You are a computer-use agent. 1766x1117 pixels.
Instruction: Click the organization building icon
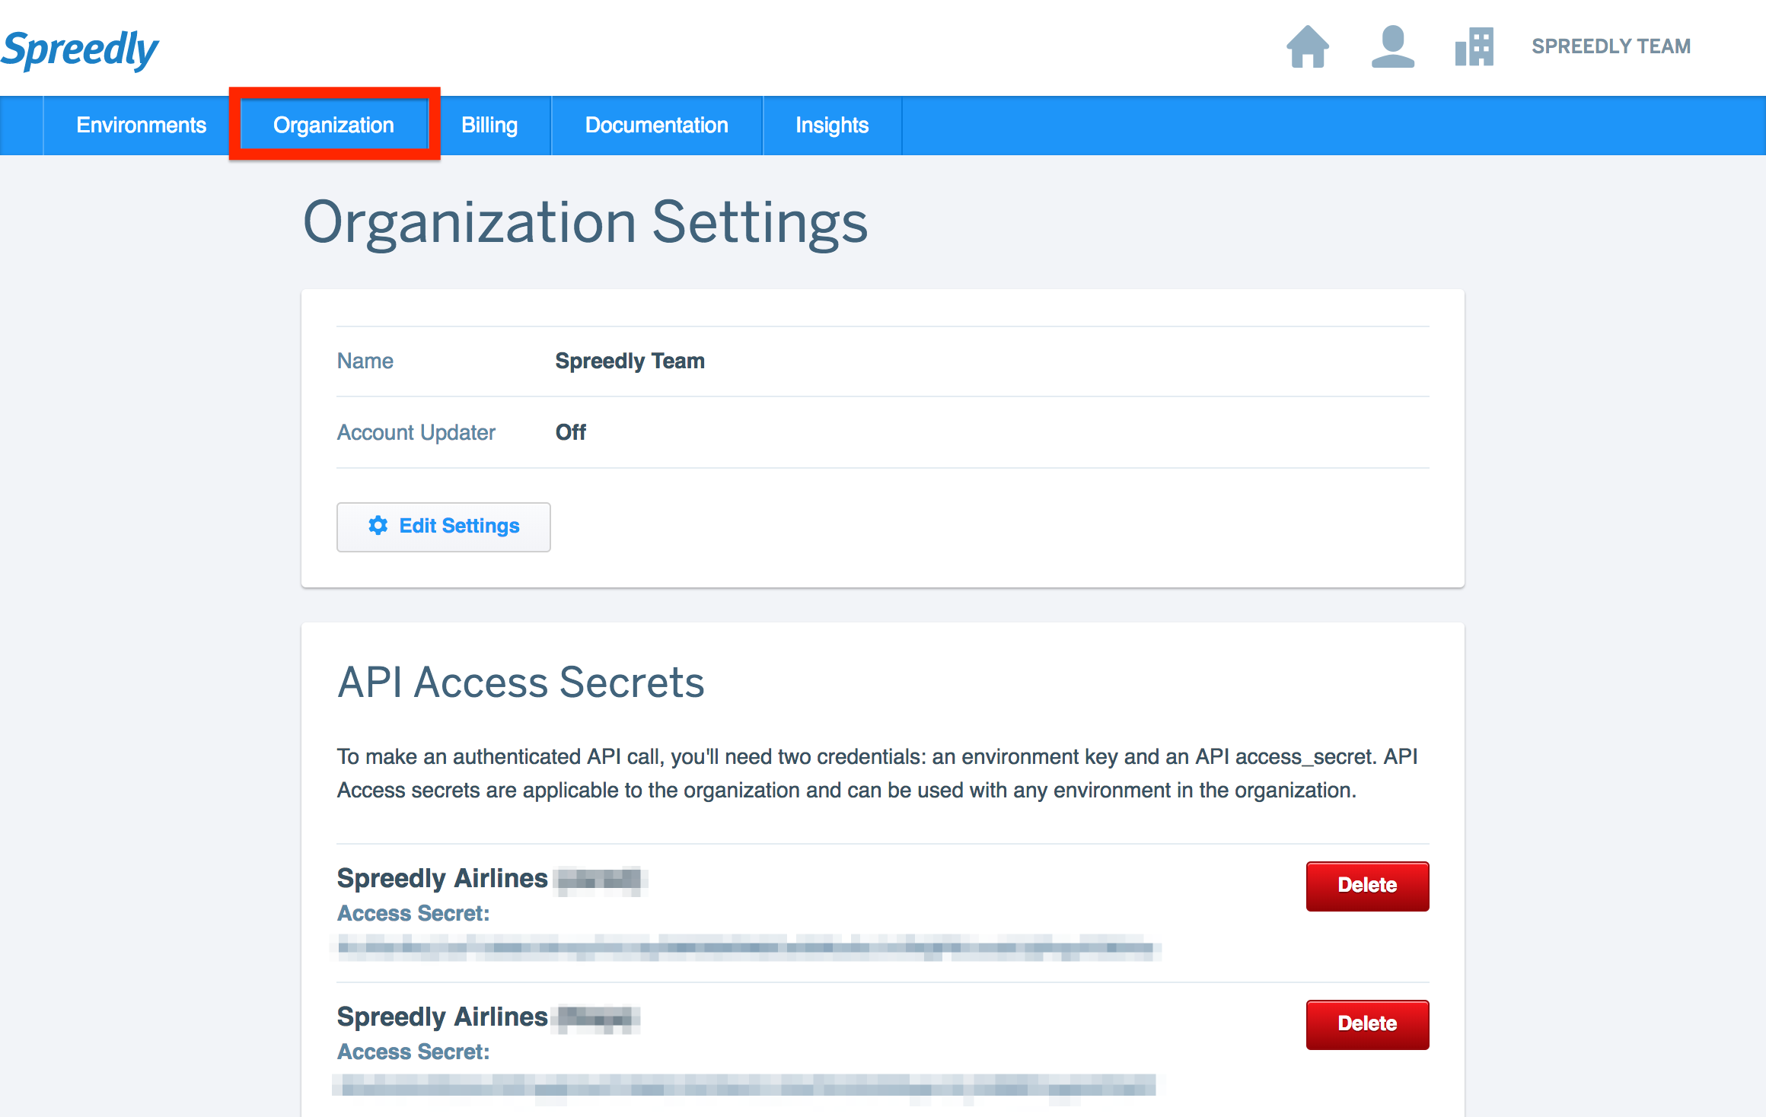pos(1474,46)
